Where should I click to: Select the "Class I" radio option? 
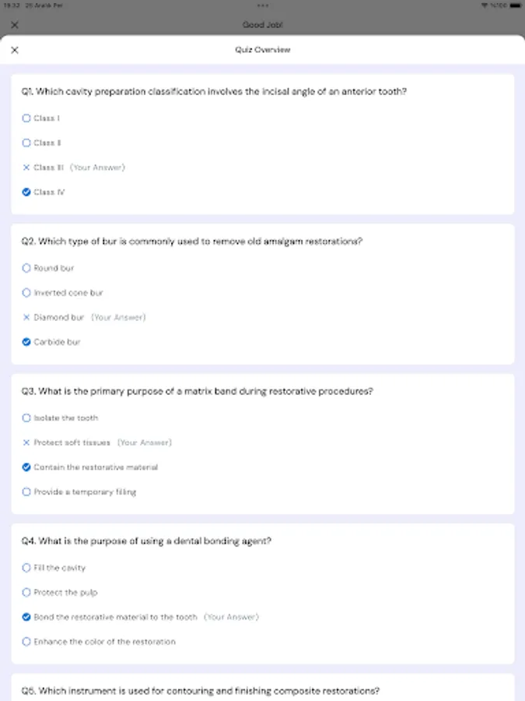26,118
